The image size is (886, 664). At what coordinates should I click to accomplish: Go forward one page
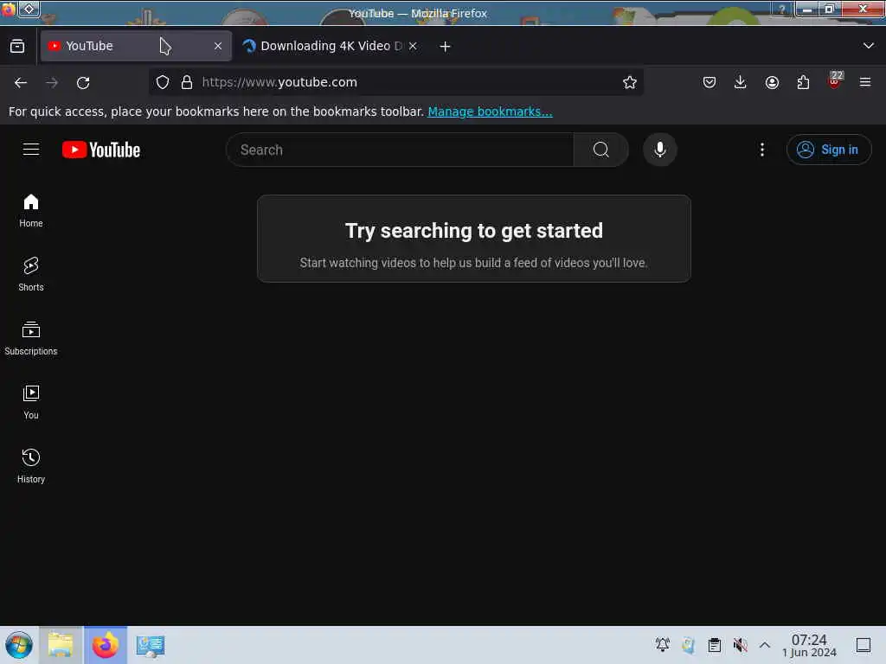pos(52,82)
